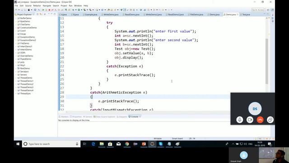Open the Search menu
This screenshot has height=163, width=289.
click(56, 6)
